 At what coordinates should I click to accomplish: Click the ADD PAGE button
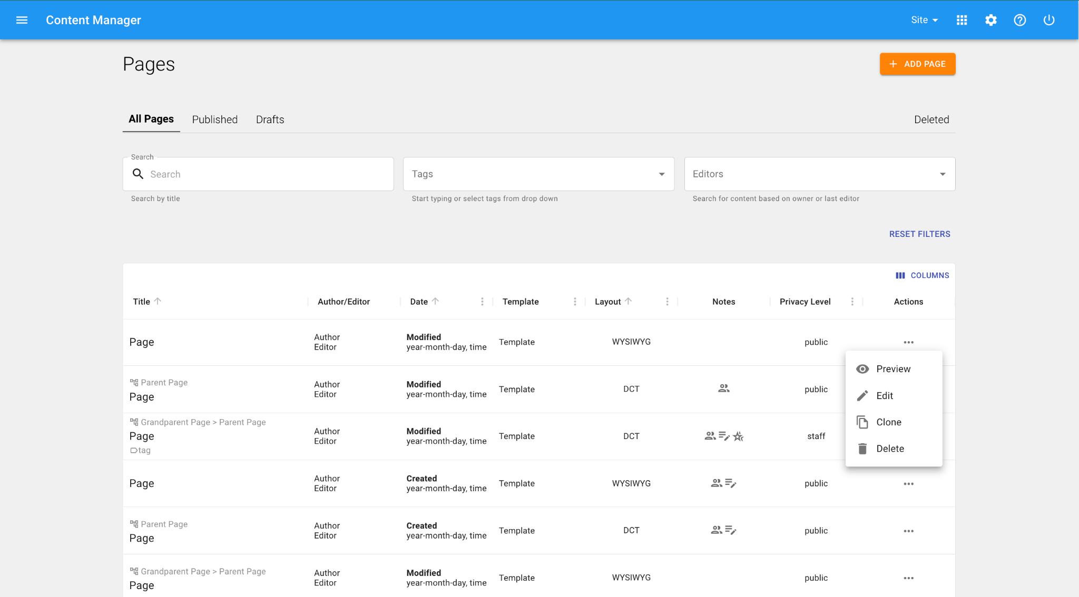[x=917, y=64]
